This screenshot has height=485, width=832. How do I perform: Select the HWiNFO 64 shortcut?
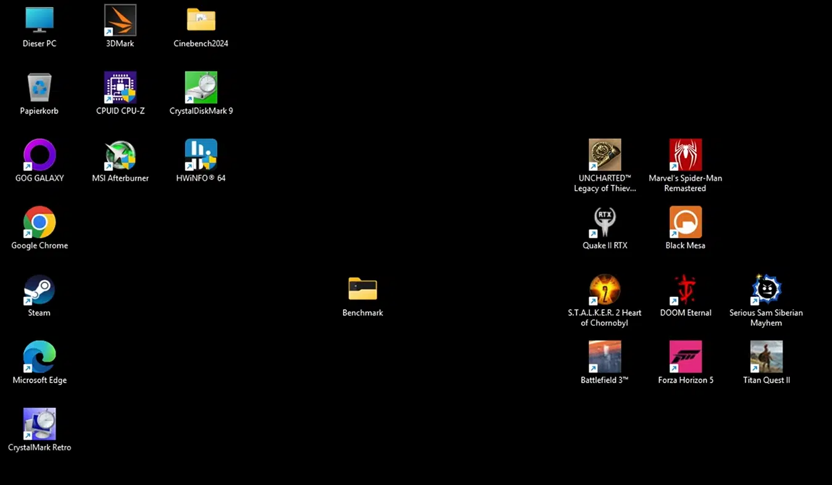click(x=201, y=155)
